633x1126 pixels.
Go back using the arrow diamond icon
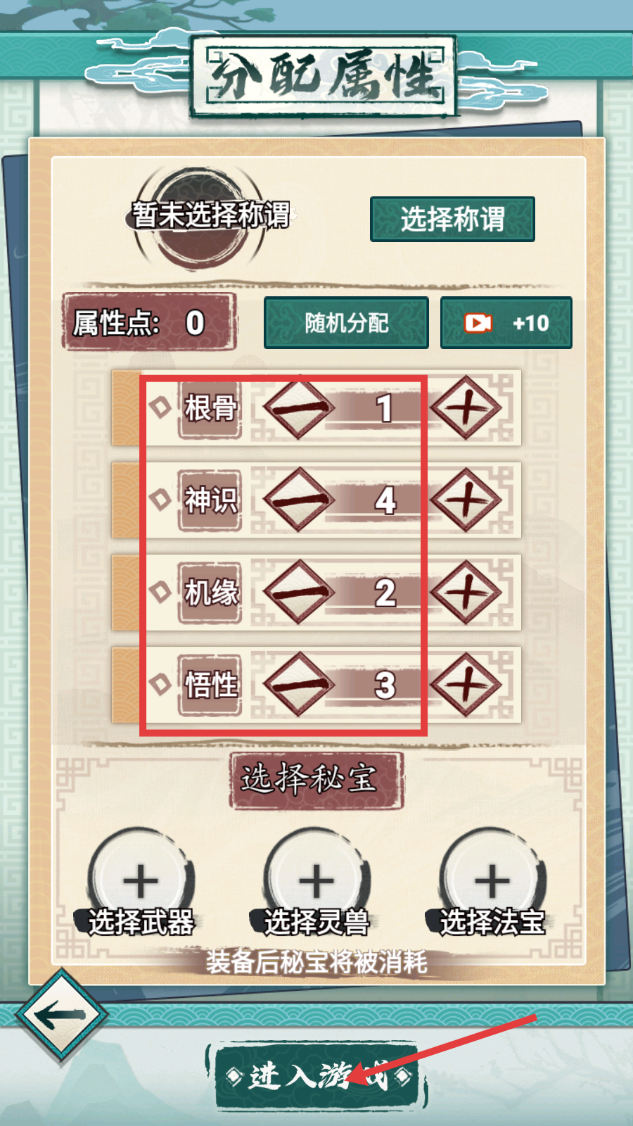point(61,1014)
